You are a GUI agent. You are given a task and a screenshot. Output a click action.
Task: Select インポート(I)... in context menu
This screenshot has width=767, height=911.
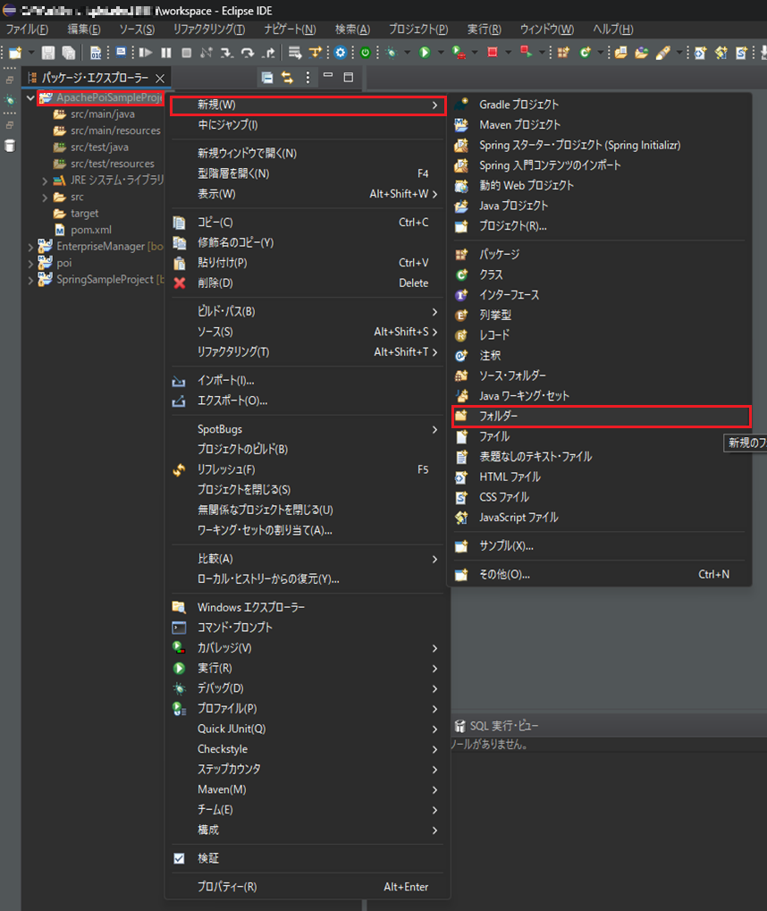pos(308,381)
